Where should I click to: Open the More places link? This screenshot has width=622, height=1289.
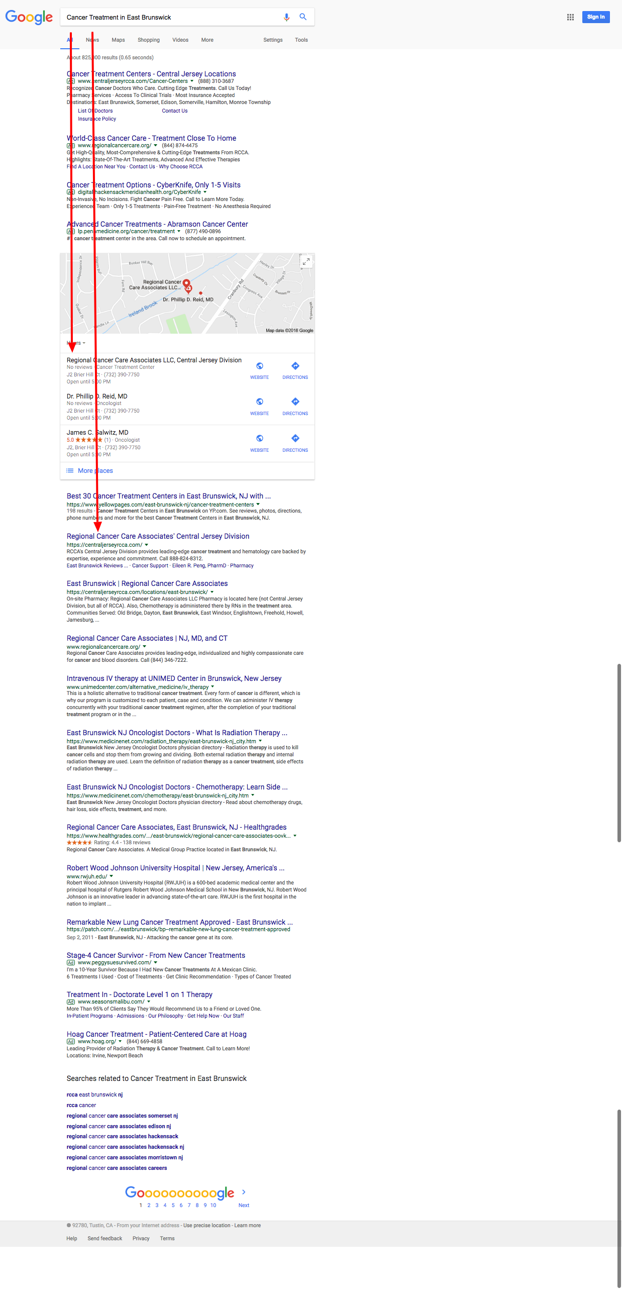95,471
